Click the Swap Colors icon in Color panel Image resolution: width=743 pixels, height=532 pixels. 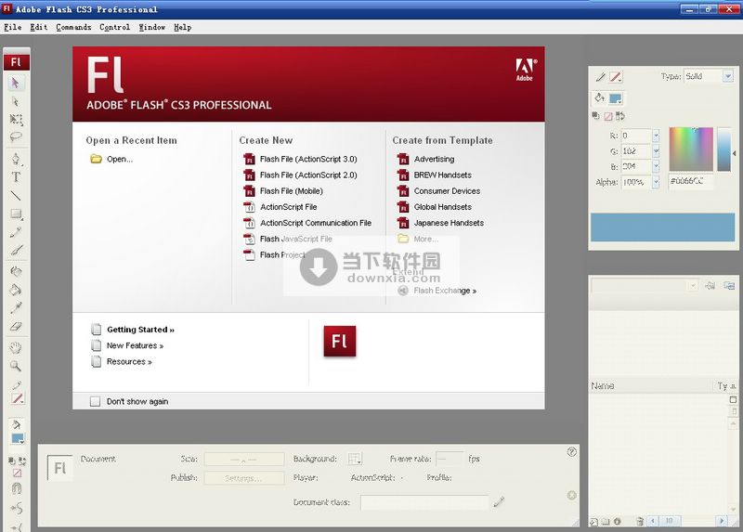620,116
